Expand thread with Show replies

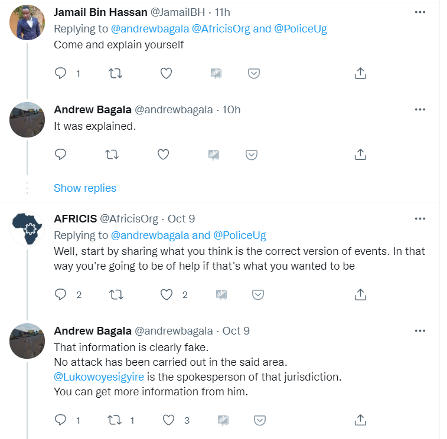[x=85, y=188]
